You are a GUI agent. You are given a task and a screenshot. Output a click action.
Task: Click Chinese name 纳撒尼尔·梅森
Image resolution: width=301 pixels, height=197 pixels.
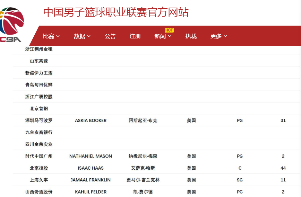coord(143,156)
